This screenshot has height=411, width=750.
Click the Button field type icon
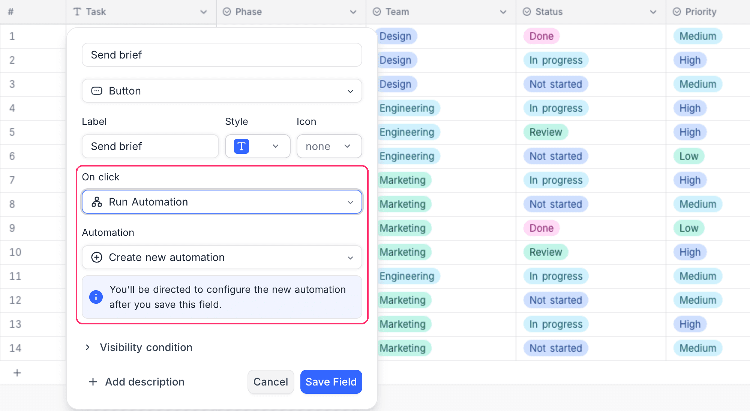tap(97, 91)
